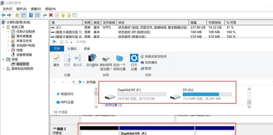Switch to the 查看 ribbon tab

pos(87,49)
